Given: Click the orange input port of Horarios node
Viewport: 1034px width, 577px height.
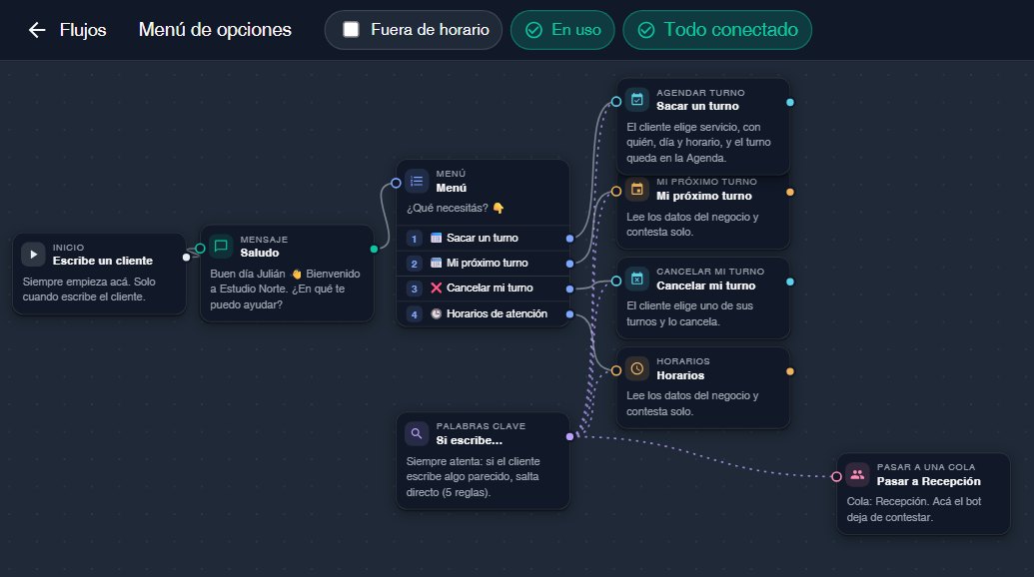Looking at the screenshot, I should click(x=616, y=370).
